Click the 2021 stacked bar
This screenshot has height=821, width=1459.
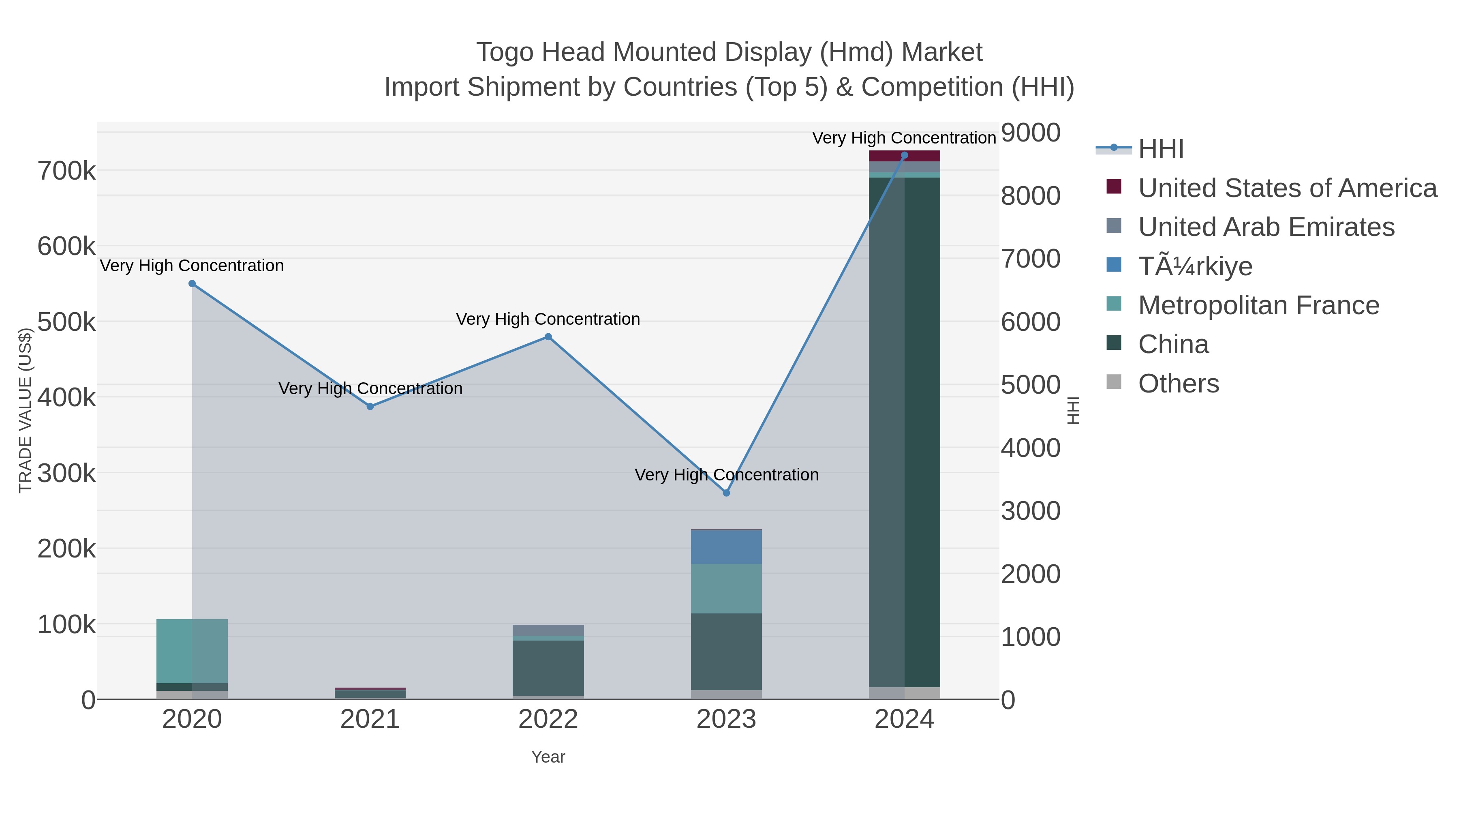pos(370,694)
